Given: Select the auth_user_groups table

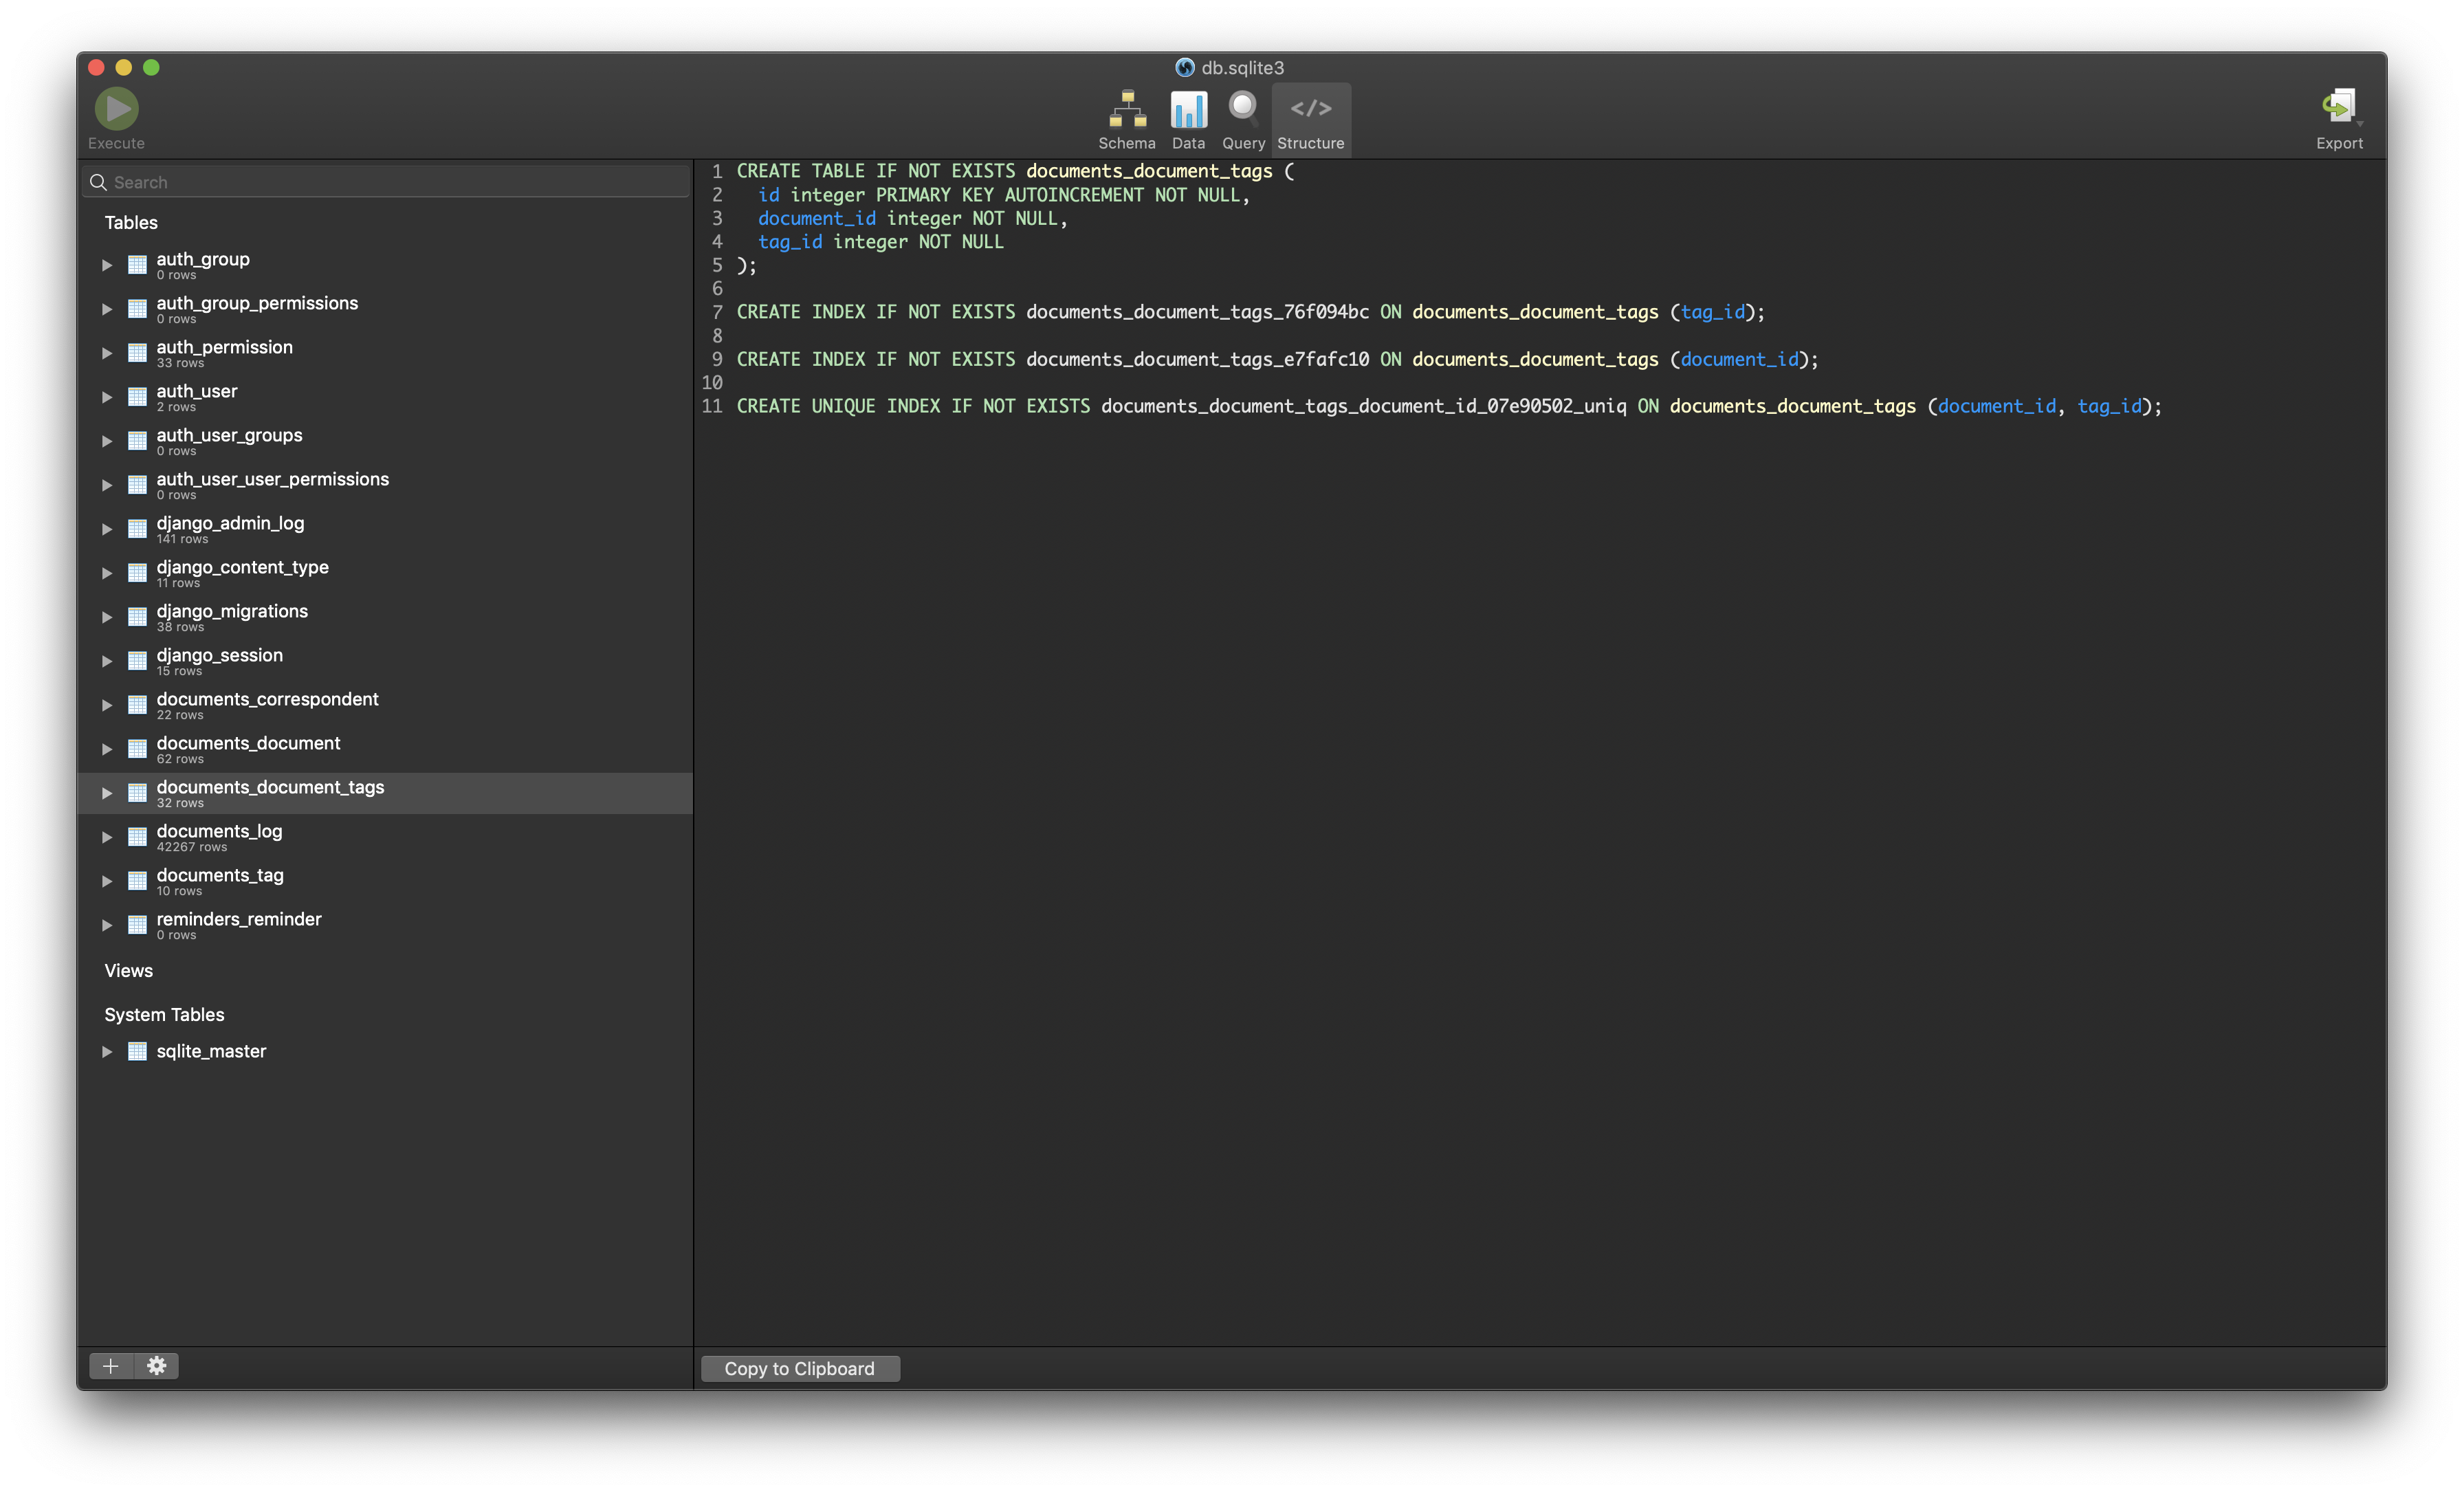Looking at the screenshot, I should (385, 441).
